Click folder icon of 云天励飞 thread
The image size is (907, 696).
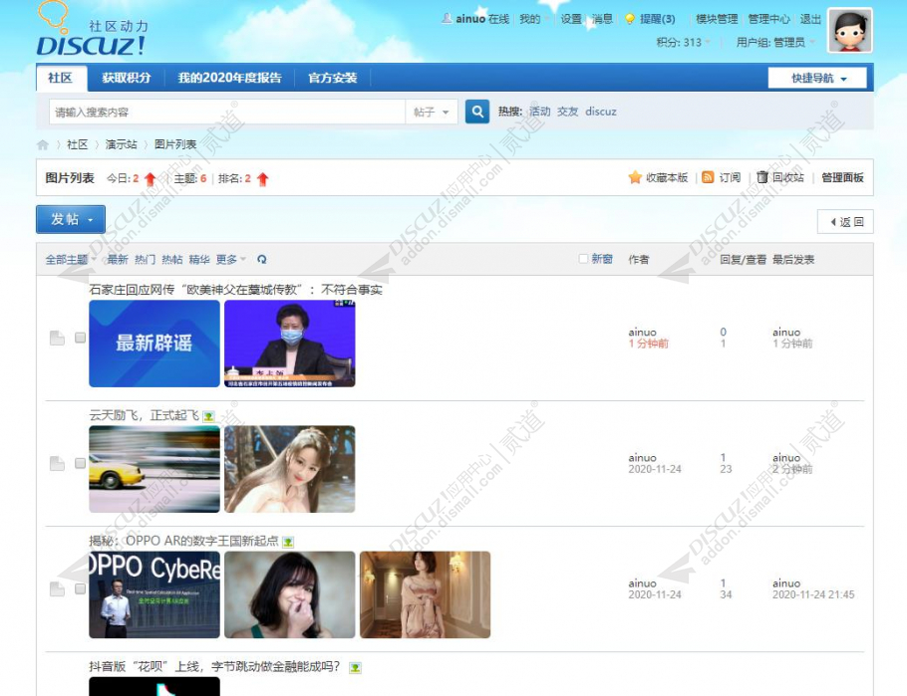pyautogui.click(x=57, y=464)
